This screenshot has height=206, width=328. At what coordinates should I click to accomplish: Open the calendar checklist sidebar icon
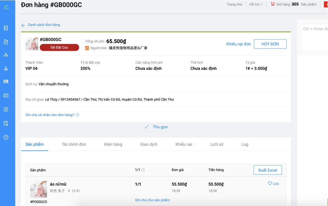pyautogui.click(x=6, y=96)
